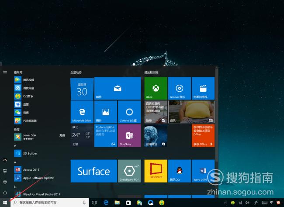Open the Cortana (小娜) tile
Image resolution: width=284 pixels, height=207 pixels.
(129, 112)
